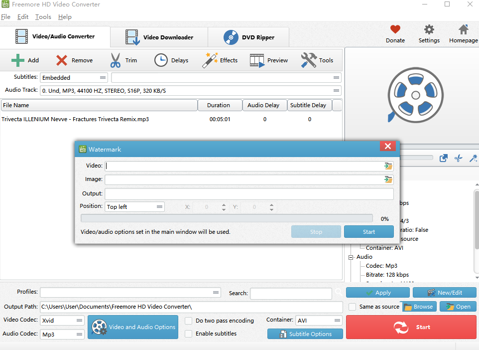The image size is (479, 350).
Task: Switch to Video Downloader tab
Action: 159,37
